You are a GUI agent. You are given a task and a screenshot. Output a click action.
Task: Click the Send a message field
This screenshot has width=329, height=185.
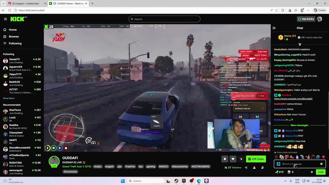pos(300,164)
